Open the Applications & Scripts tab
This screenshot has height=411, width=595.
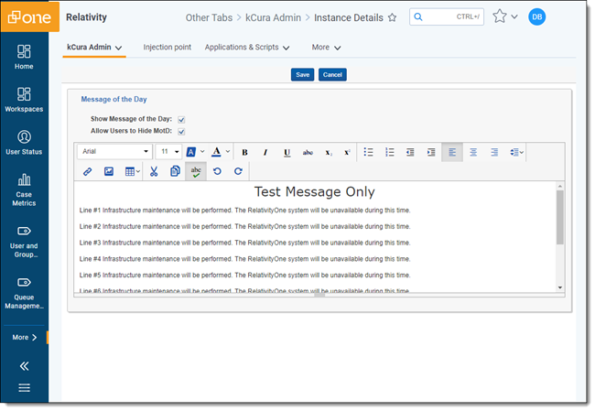pos(247,48)
